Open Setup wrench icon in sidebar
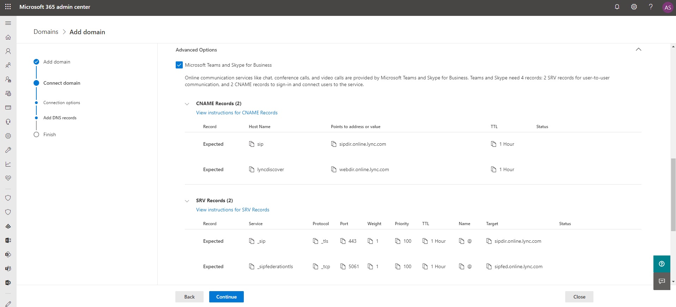 [8, 150]
